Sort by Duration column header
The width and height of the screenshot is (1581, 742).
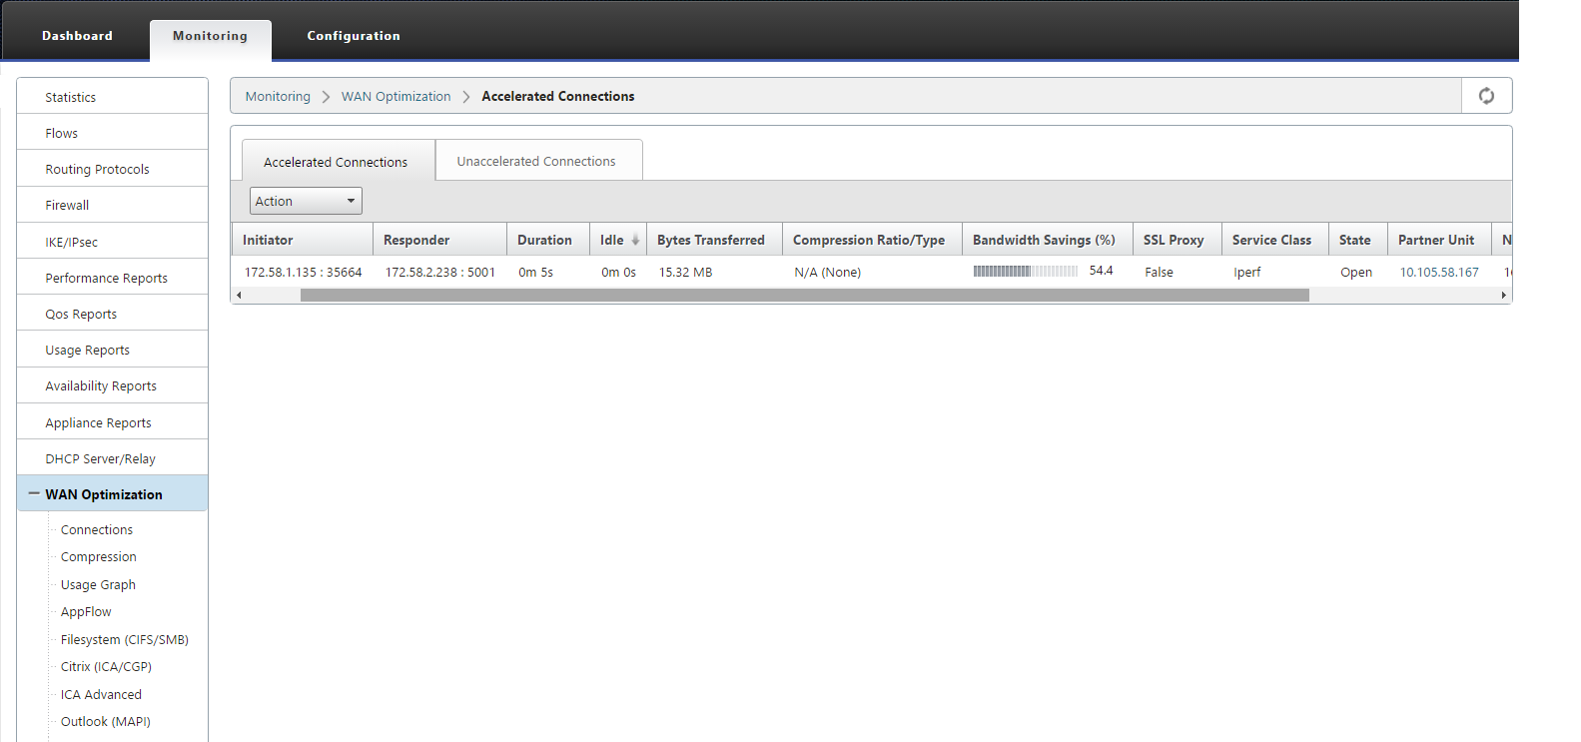click(x=547, y=240)
